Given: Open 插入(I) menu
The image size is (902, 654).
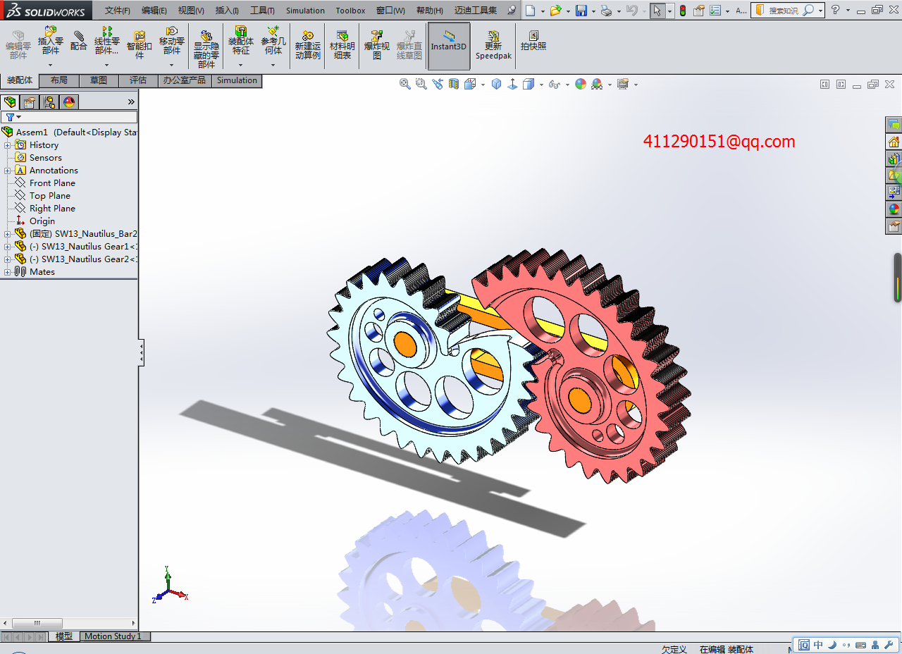Looking at the screenshot, I should (x=227, y=11).
